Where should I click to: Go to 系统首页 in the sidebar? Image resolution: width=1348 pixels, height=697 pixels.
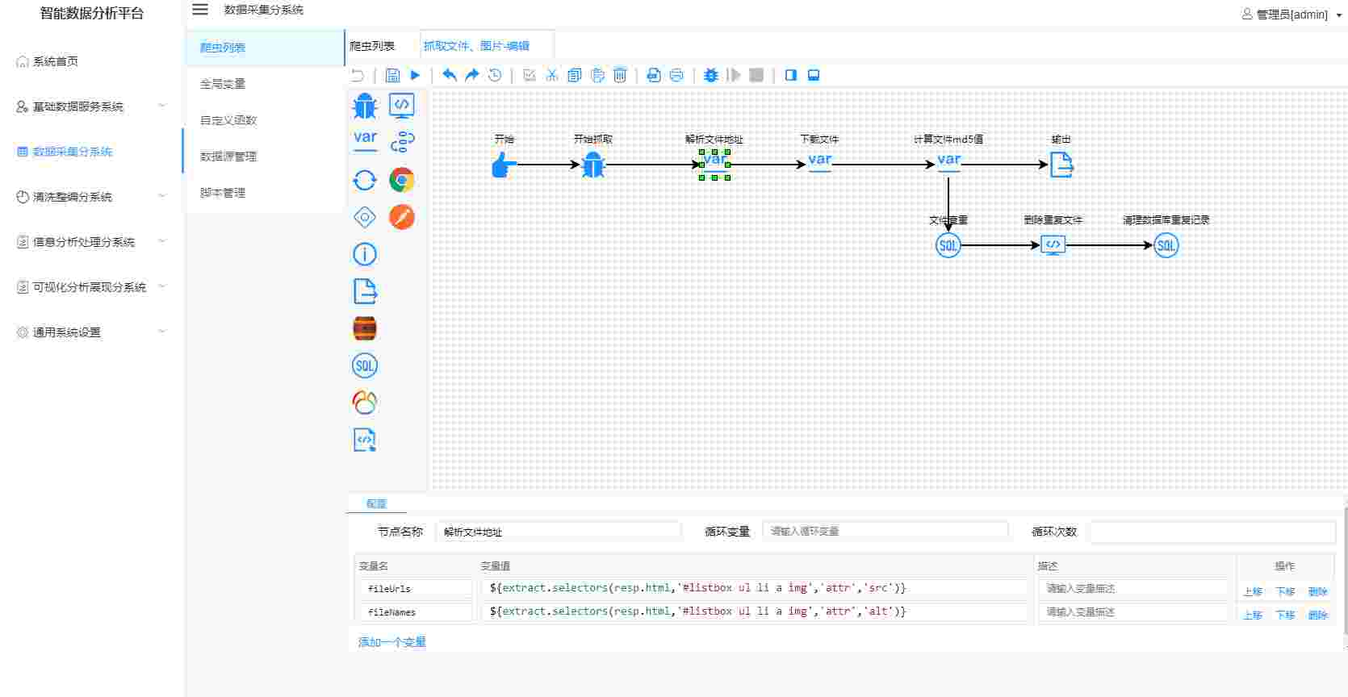[92, 61]
